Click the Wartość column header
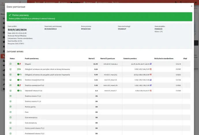Viewport: 199px width, 135px height. click(x=91, y=59)
